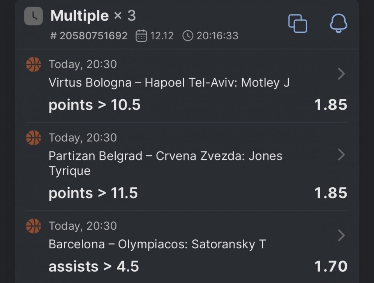374x283 pixels.
Task: Click basketball icon for Barcelona match
Action: click(x=34, y=226)
